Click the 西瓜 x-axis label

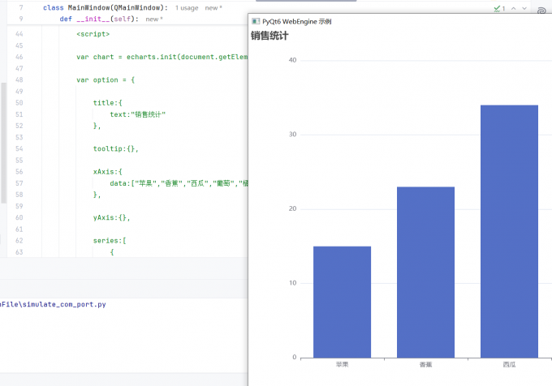(509, 365)
